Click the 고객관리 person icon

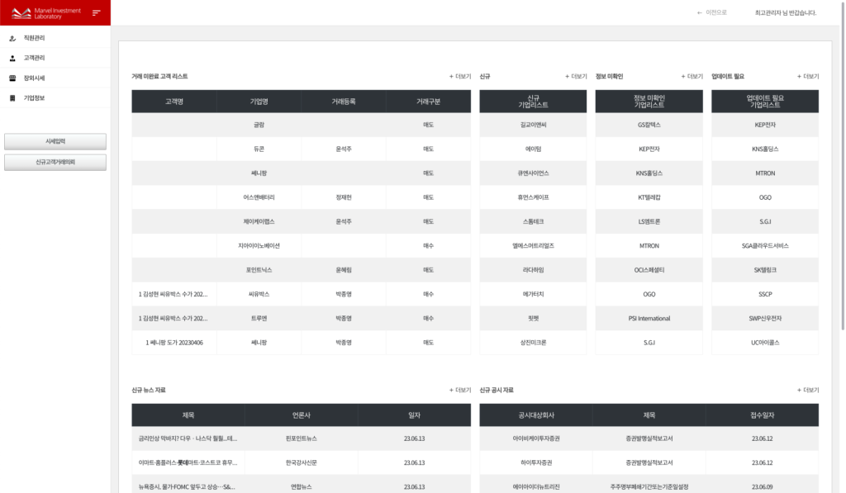(x=12, y=58)
